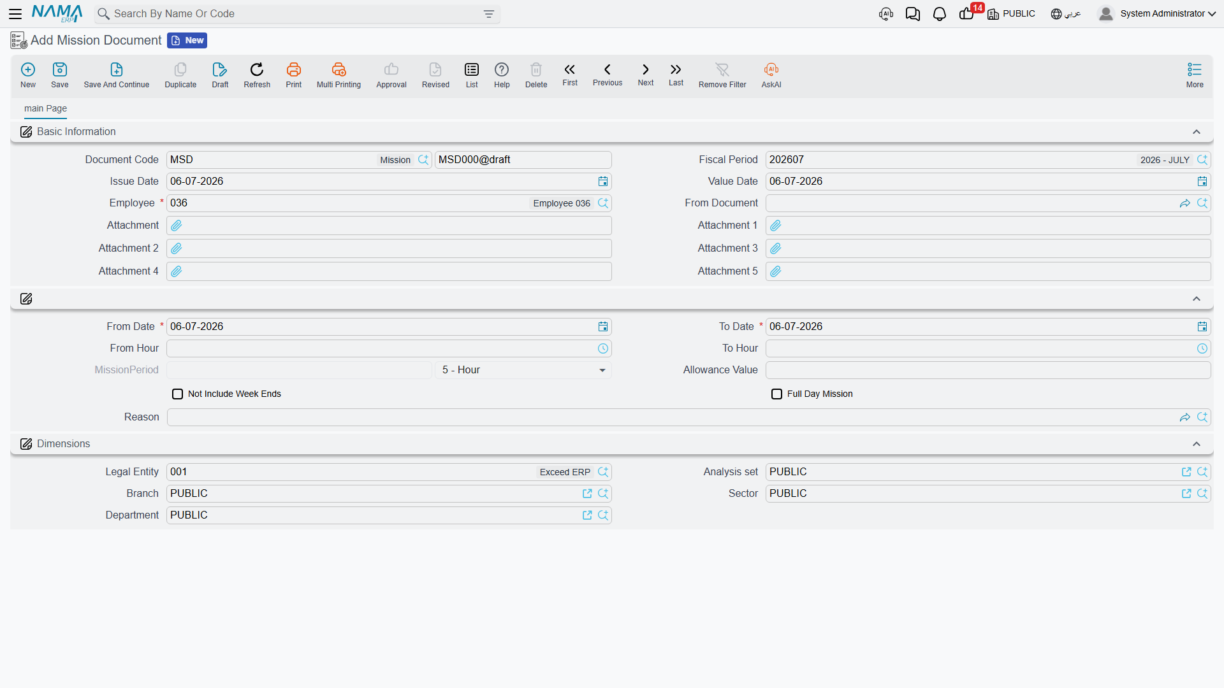Switch language to Arabic

[1066, 14]
